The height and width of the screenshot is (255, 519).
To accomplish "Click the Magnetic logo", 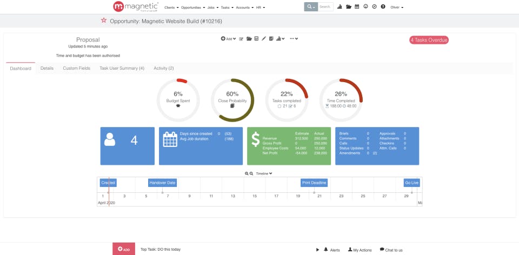I will (136, 6).
